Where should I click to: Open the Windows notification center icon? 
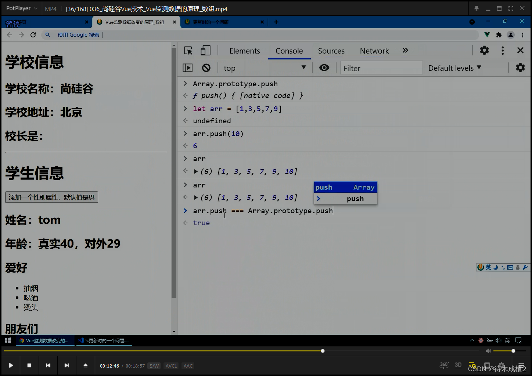click(518, 340)
